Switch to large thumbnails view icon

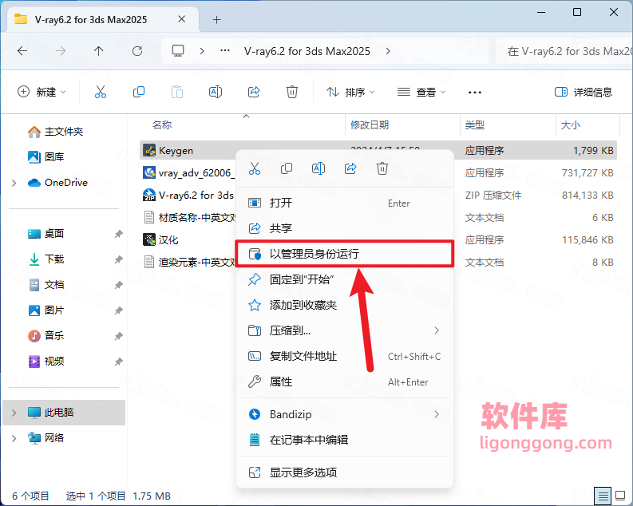coord(619,495)
